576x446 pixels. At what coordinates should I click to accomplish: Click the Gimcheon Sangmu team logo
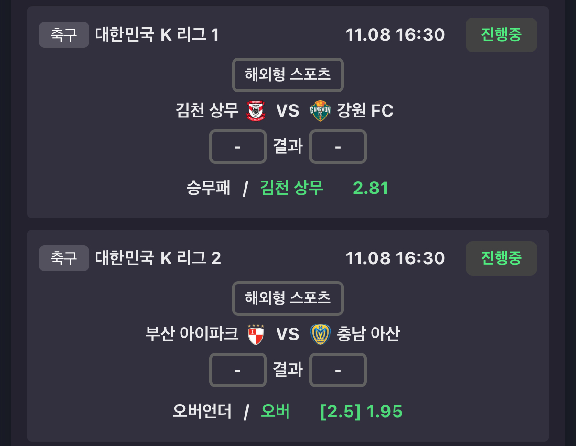(256, 111)
